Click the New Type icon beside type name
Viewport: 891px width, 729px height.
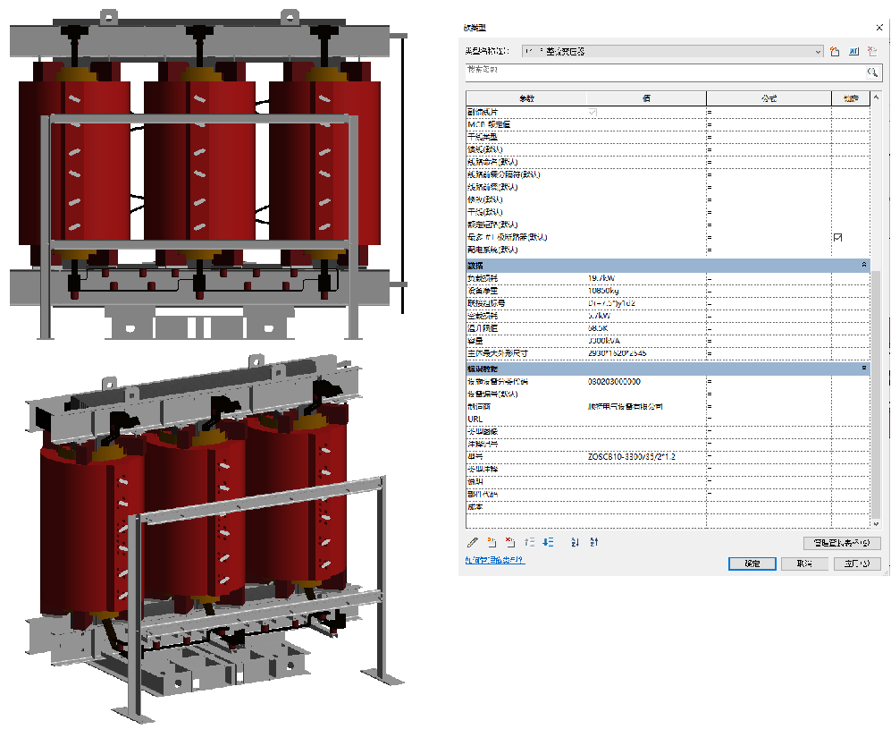(835, 52)
